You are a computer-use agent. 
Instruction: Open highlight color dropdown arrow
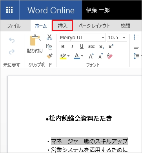[x=68, y=56]
